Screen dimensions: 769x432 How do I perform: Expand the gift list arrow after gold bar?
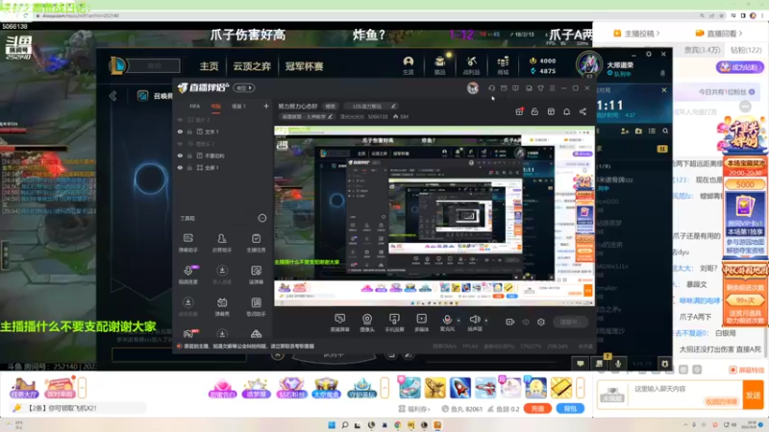click(581, 388)
